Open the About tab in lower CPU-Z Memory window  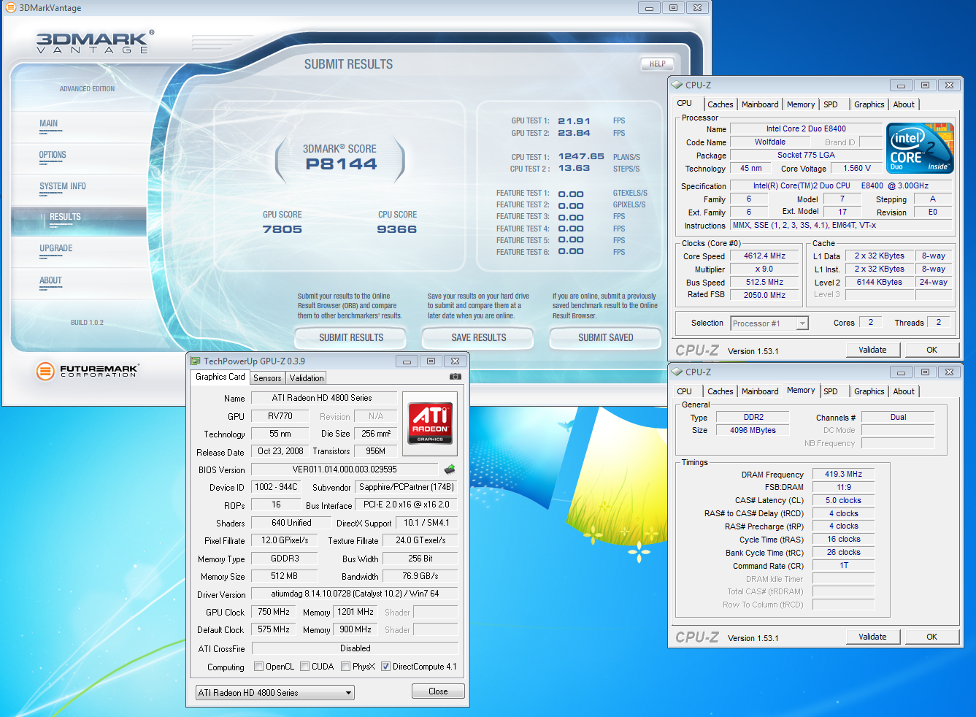pos(904,391)
